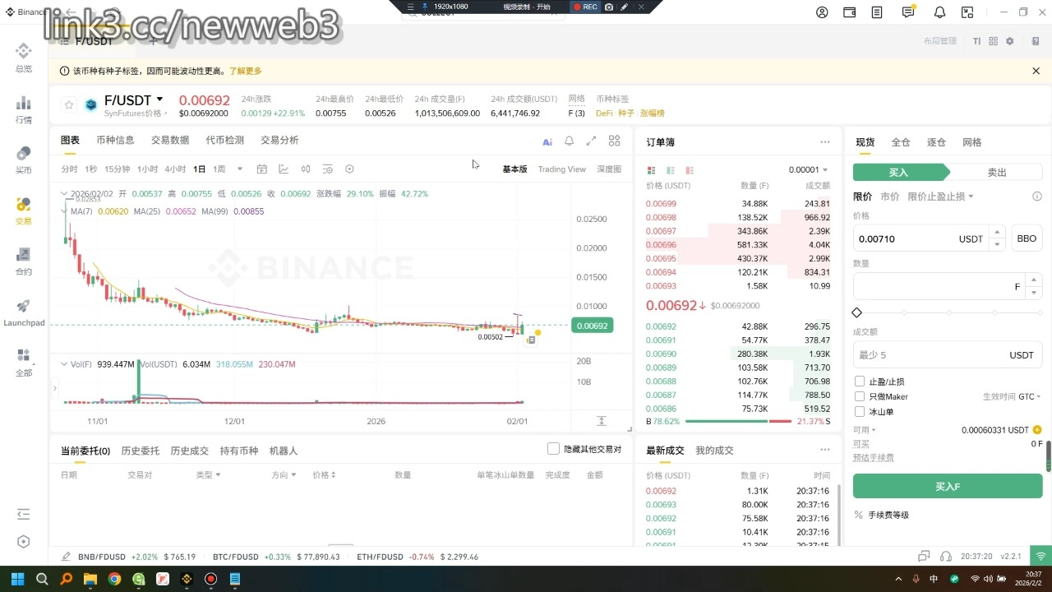Open order book precision 0.00001 dropdown
Screen dimensions: 1052x592
pos(809,170)
